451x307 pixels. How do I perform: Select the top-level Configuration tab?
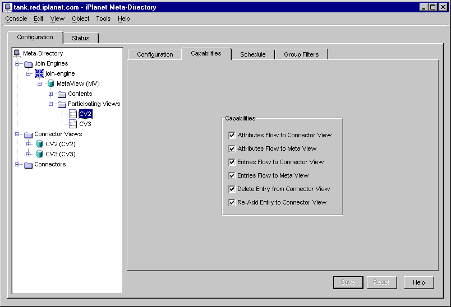[35, 37]
